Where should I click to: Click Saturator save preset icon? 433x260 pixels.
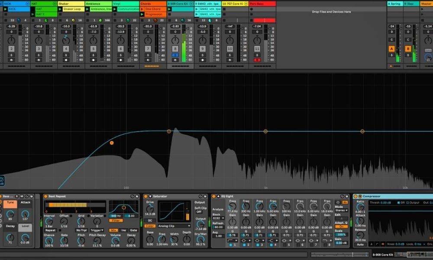pos(205,196)
